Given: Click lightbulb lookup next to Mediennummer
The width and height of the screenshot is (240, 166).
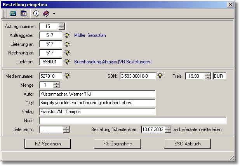Looking at the screenshot, I should pos(67,76).
